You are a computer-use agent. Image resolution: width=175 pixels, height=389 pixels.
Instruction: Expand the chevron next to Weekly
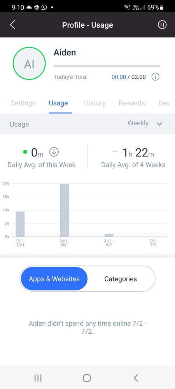pyautogui.click(x=159, y=123)
